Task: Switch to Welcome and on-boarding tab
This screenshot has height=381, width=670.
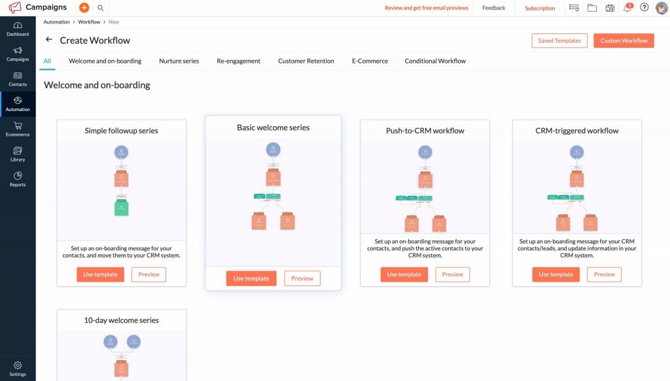Action: [x=105, y=61]
